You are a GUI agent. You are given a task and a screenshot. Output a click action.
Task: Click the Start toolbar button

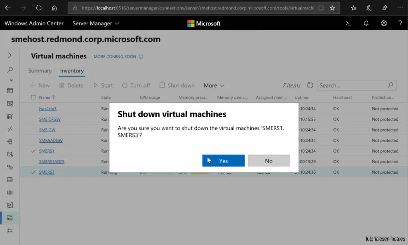(103, 85)
